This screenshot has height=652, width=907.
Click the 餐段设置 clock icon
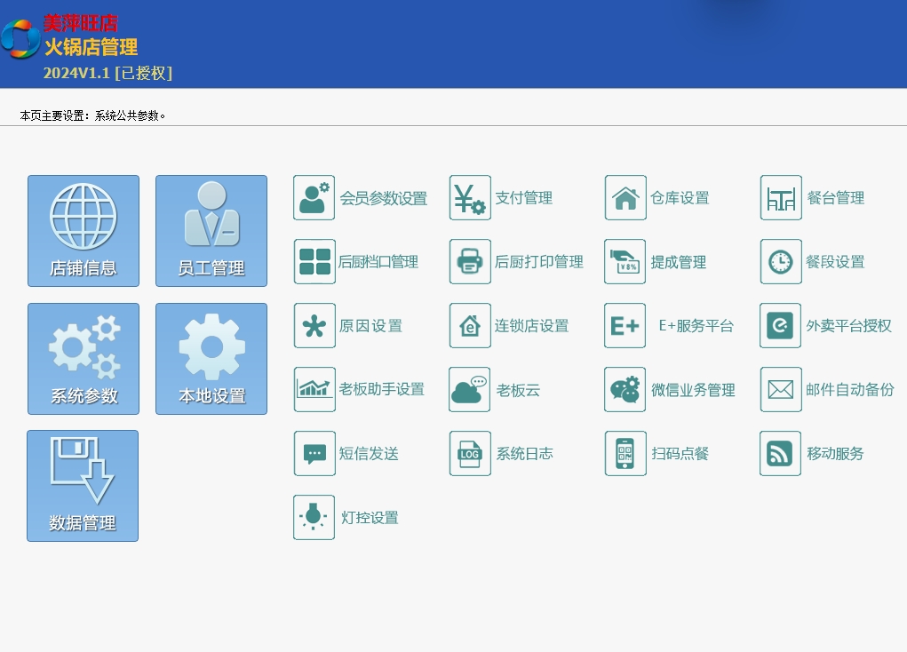(x=781, y=262)
